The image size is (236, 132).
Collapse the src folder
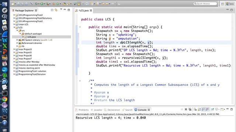pyautogui.click(x=17, y=30)
